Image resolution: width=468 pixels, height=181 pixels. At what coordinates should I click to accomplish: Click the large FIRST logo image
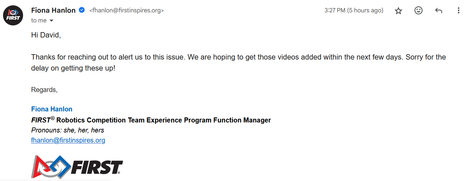(x=77, y=167)
